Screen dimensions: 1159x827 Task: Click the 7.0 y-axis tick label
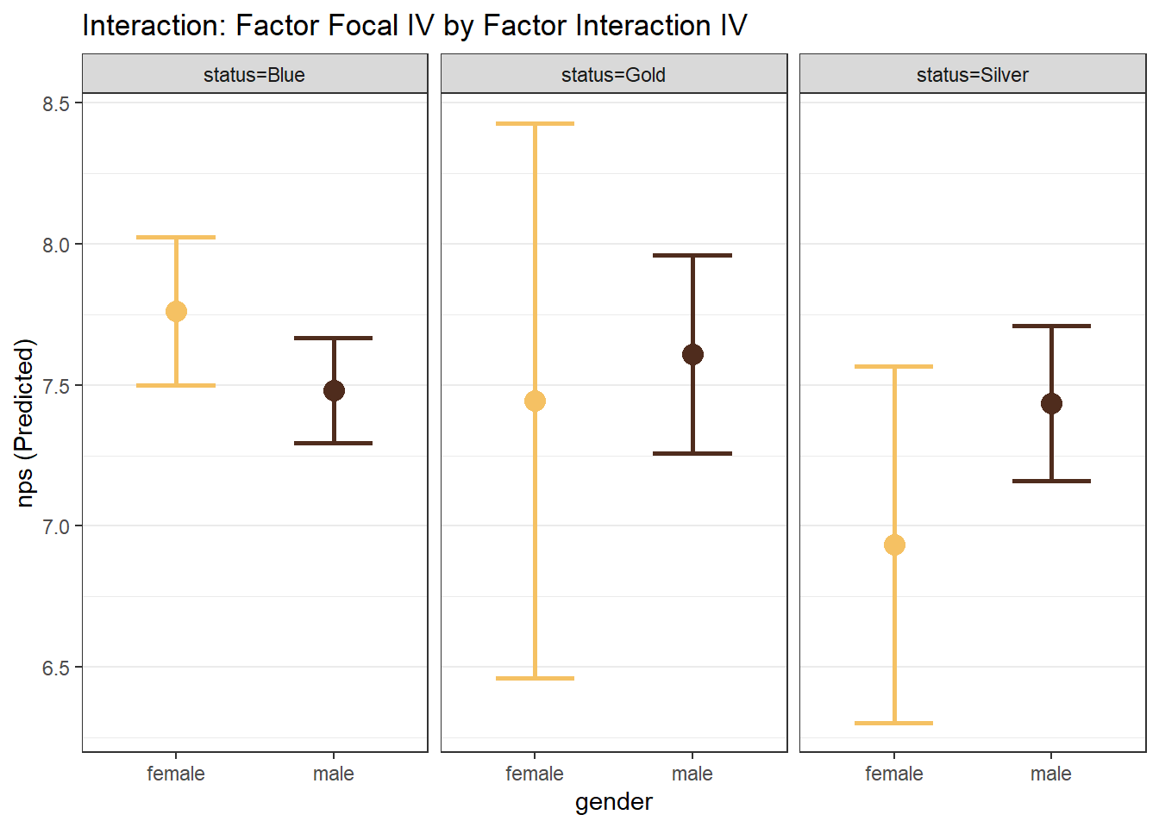tap(56, 526)
